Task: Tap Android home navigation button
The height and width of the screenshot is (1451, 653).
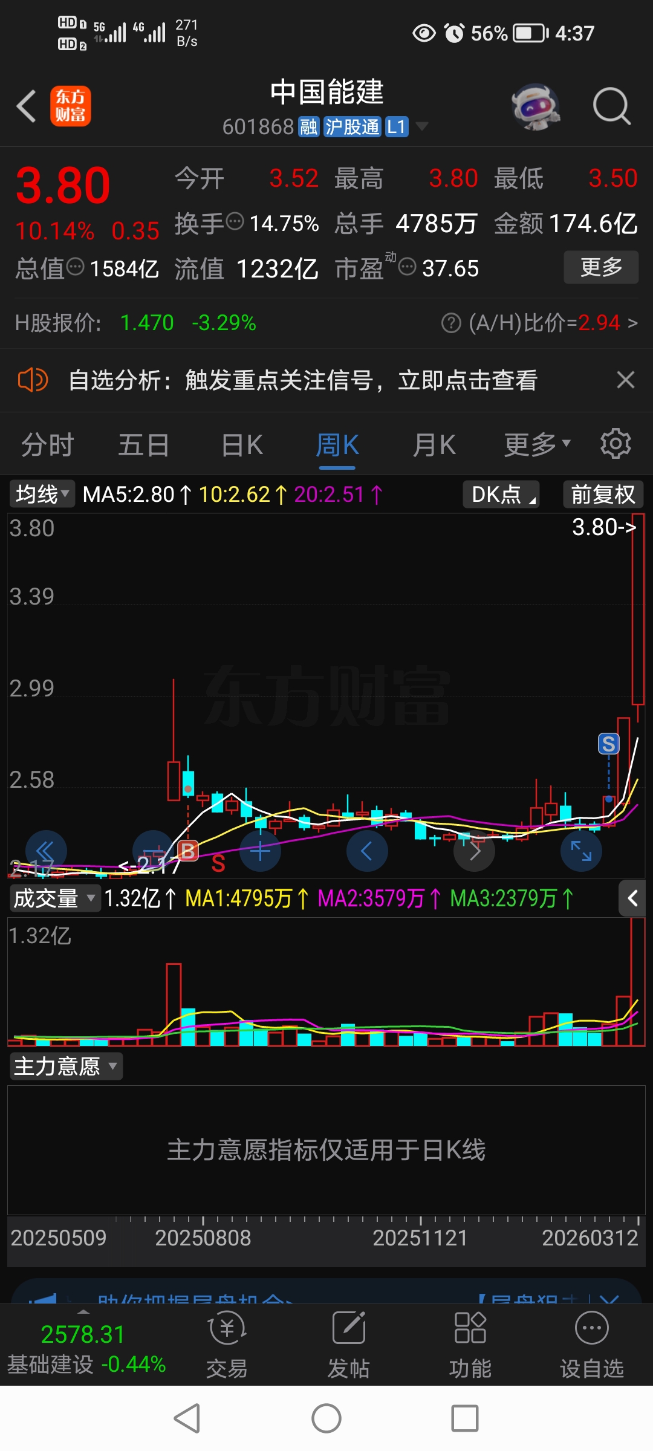Action: point(326,1418)
